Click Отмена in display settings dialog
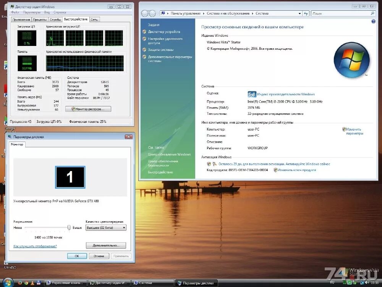This screenshot has width=382, height=287. [x=99, y=256]
